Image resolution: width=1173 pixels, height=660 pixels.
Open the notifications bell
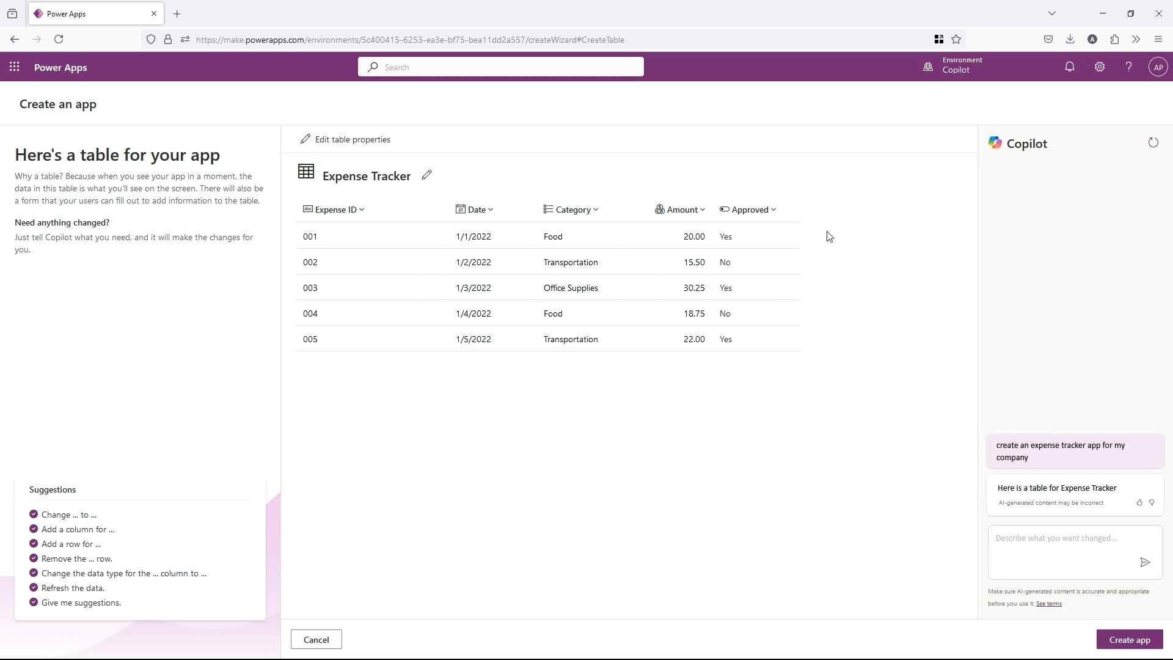click(x=1069, y=67)
